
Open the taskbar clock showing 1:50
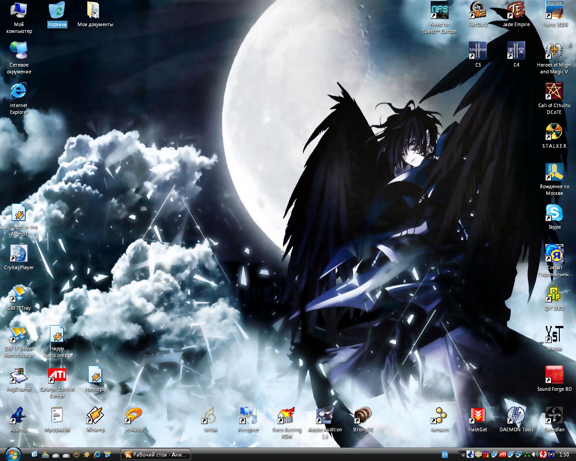point(564,454)
